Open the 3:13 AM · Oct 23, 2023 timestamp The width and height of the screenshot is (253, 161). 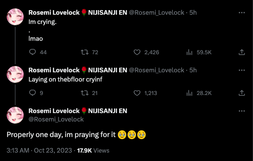39,150
